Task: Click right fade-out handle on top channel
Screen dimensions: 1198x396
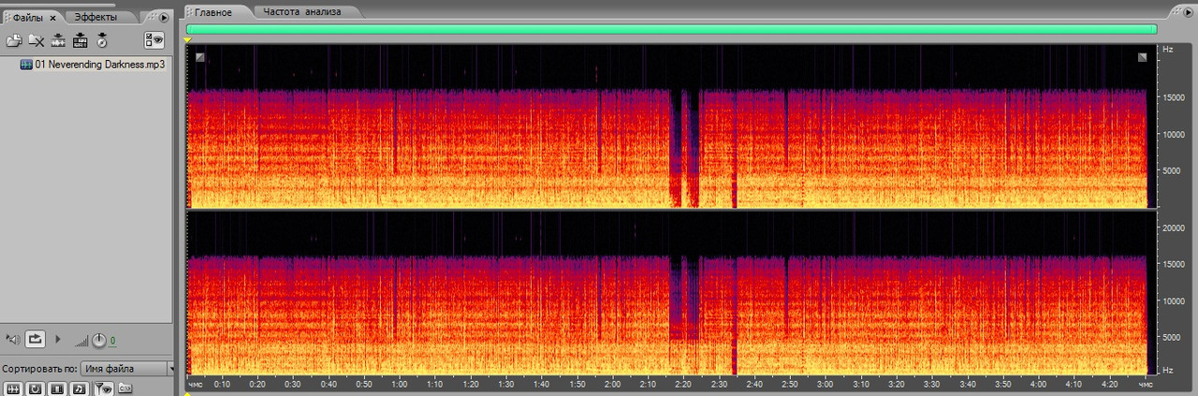Action: [1143, 57]
